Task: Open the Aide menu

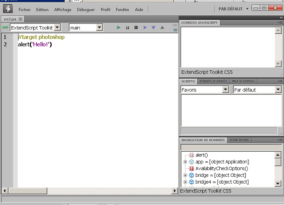Action: coord(139,10)
